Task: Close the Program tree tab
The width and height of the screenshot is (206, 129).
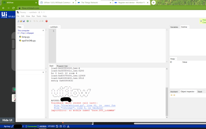Action: (69, 66)
